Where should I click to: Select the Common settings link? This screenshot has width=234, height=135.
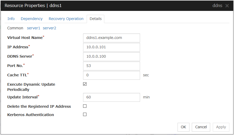pos(15,28)
